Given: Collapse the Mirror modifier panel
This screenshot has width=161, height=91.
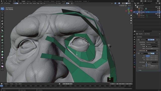Looking at the screenshot, I should pos(137,53).
